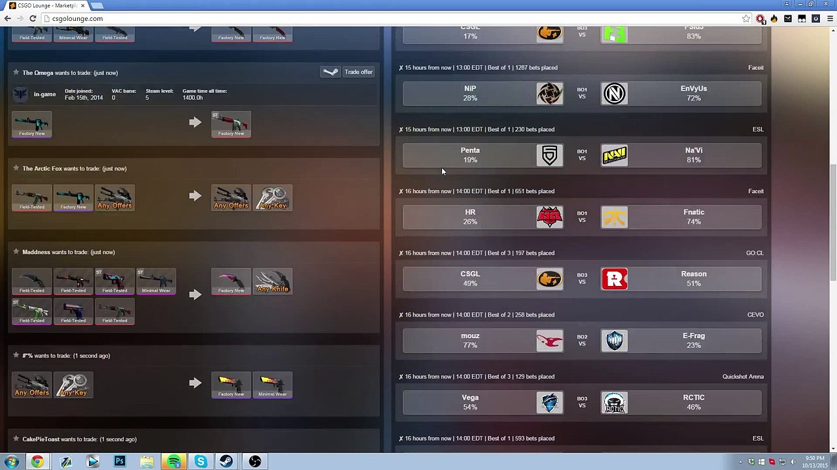The image size is (837, 470).
Task: Select Maddness's wanted pink Factory New knife
Action: coord(231,281)
